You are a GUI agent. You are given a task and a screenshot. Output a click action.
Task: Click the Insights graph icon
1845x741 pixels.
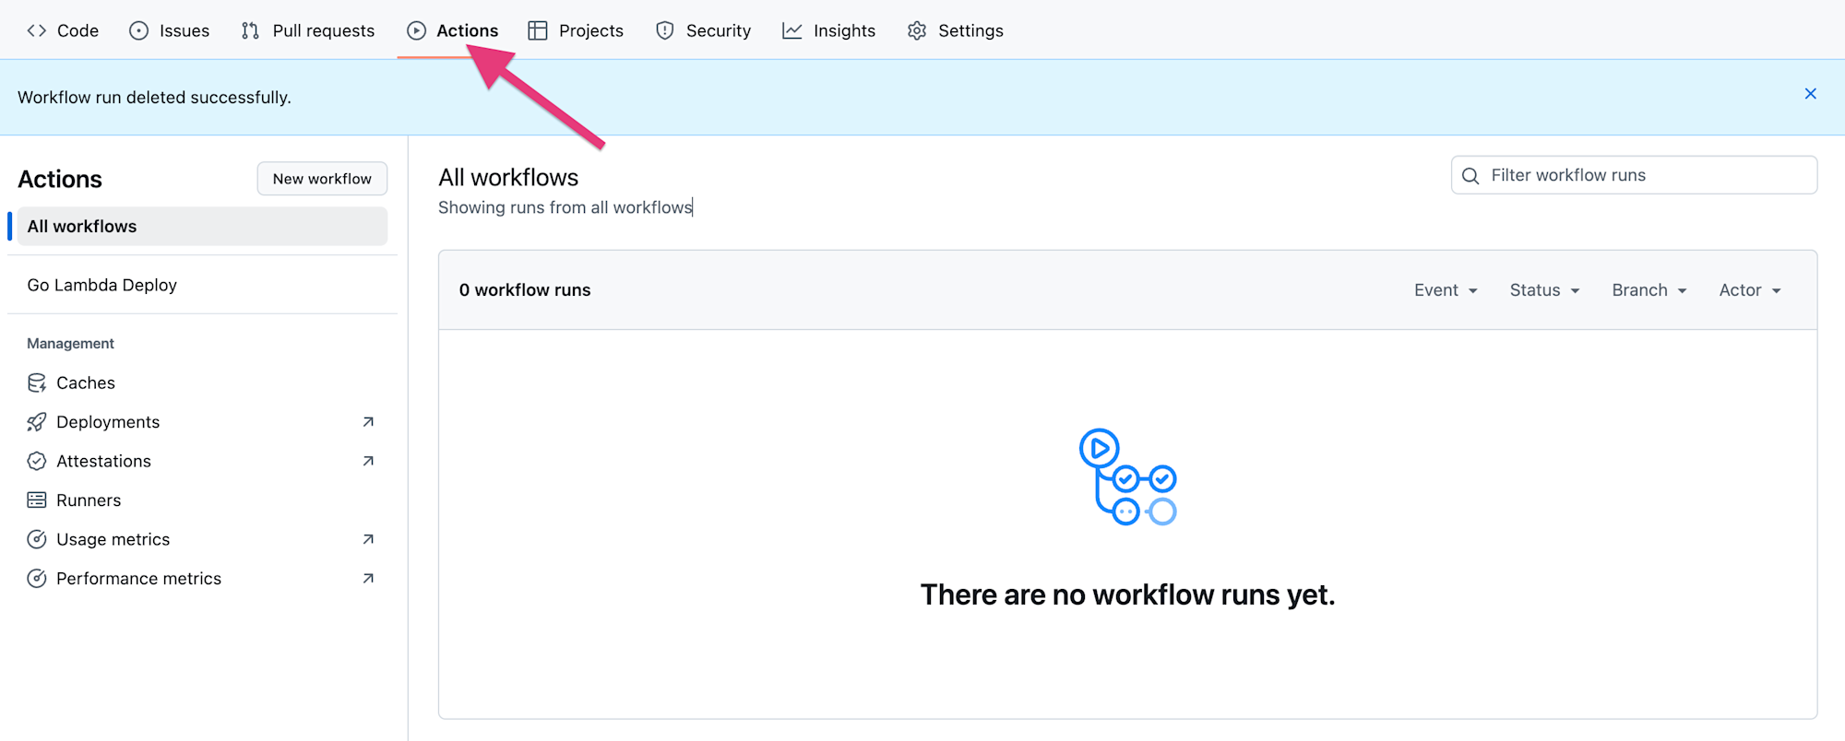click(792, 30)
